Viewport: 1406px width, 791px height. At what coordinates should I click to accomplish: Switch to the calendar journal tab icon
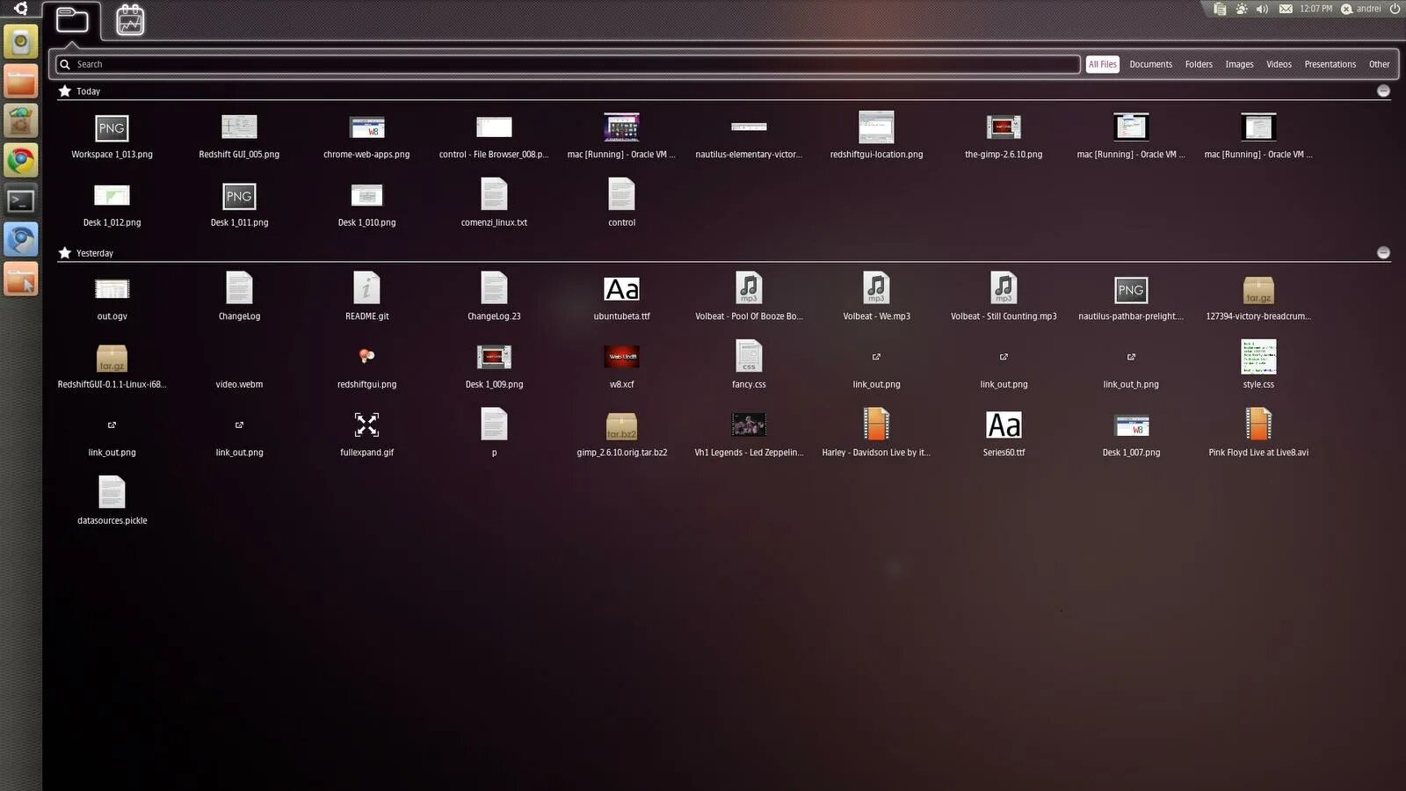[130, 19]
